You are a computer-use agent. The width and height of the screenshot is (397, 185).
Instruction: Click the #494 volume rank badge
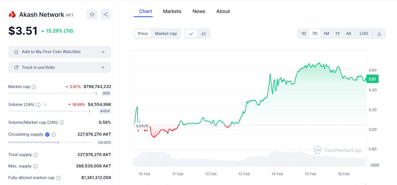click(x=105, y=111)
